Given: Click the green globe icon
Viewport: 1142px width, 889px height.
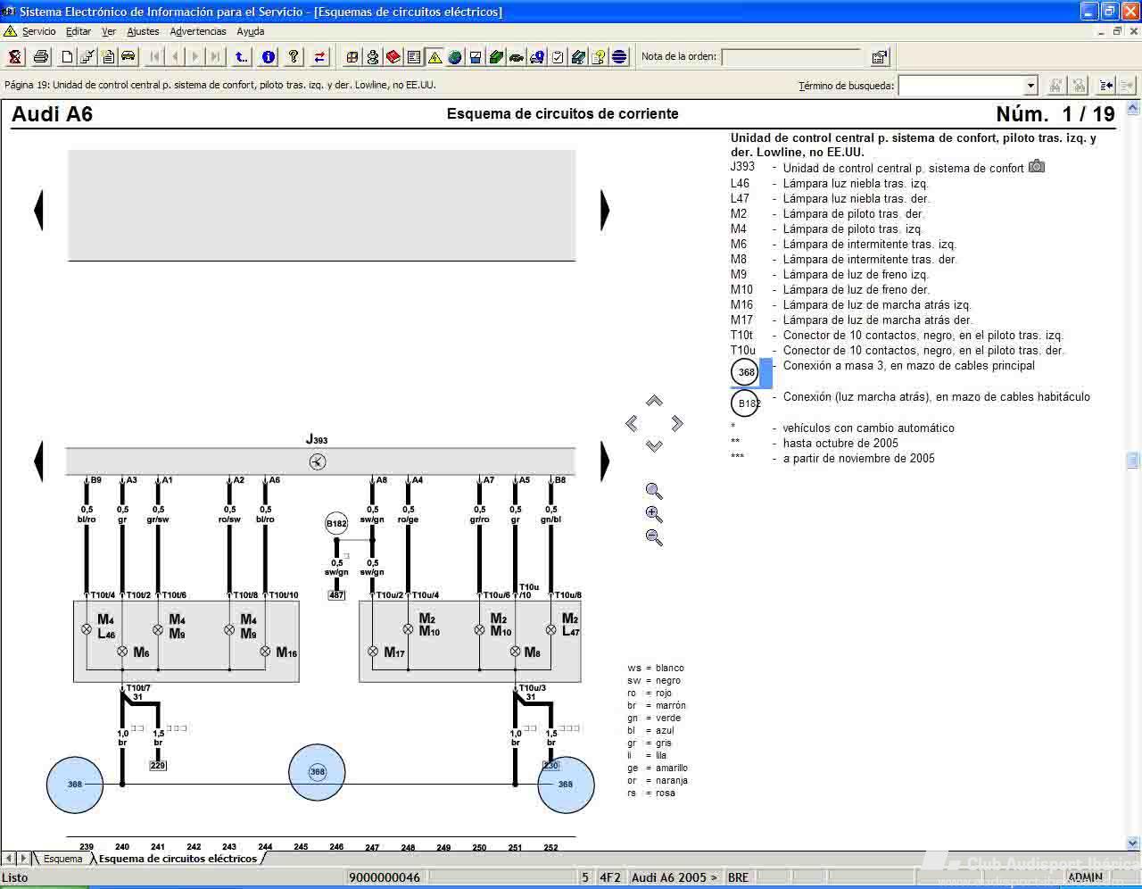Looking at the screenshot, I should coord(455,57).
